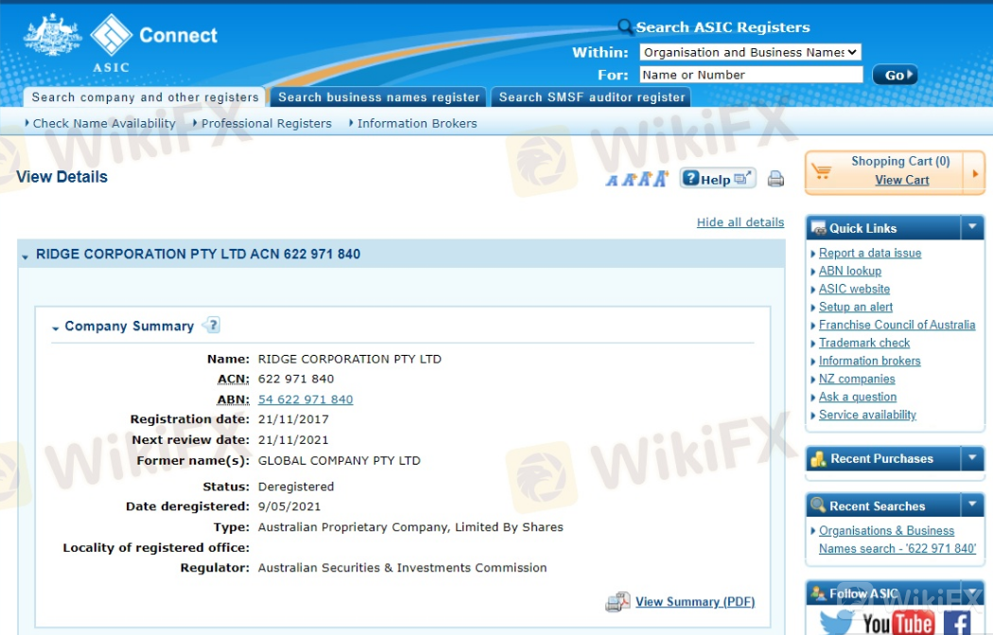
Task: Collapse the Quick Links panel
Action: point(972,228)
